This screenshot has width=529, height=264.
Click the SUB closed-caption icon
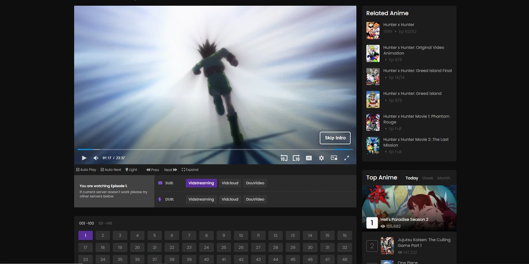tap(160, 183)
